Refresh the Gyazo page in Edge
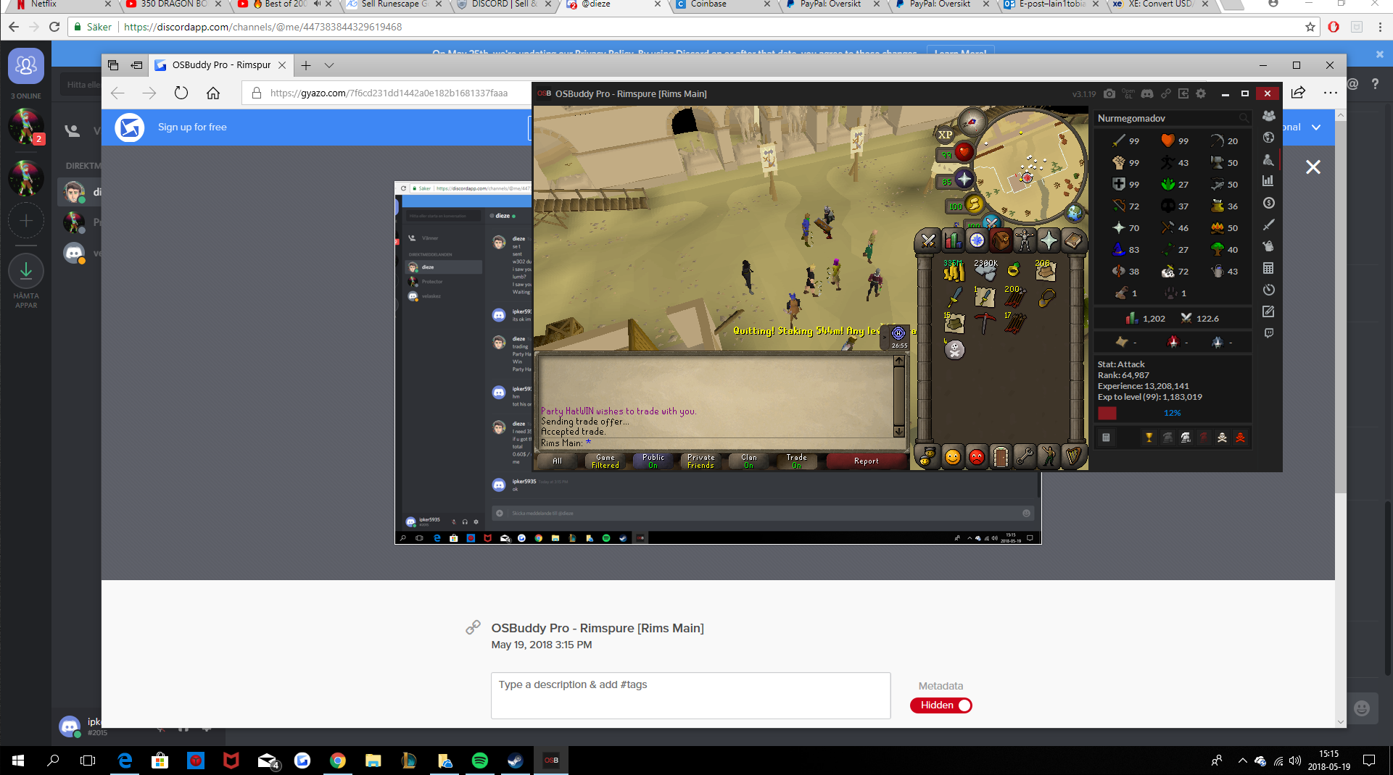1393x775 pixels. point(181,93)
